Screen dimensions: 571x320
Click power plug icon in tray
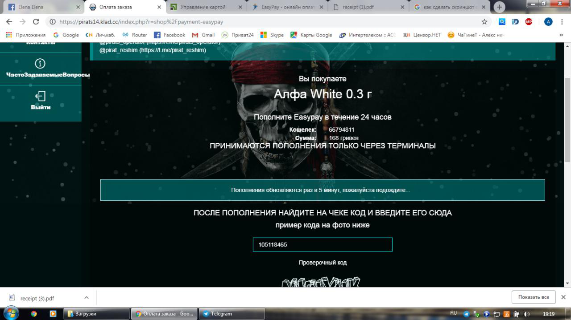(517, 314)
